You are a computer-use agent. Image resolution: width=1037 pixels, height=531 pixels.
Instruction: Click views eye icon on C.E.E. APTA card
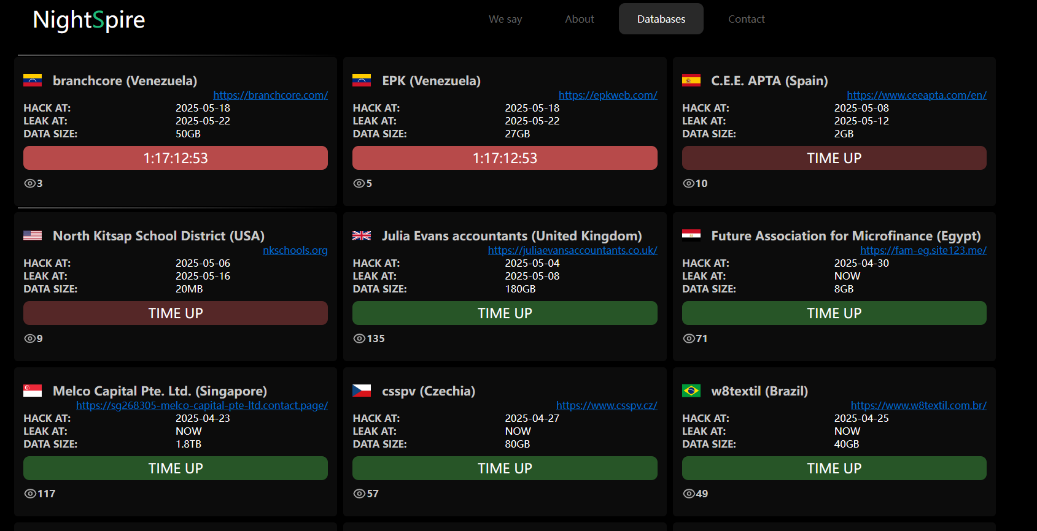point(689,183)
